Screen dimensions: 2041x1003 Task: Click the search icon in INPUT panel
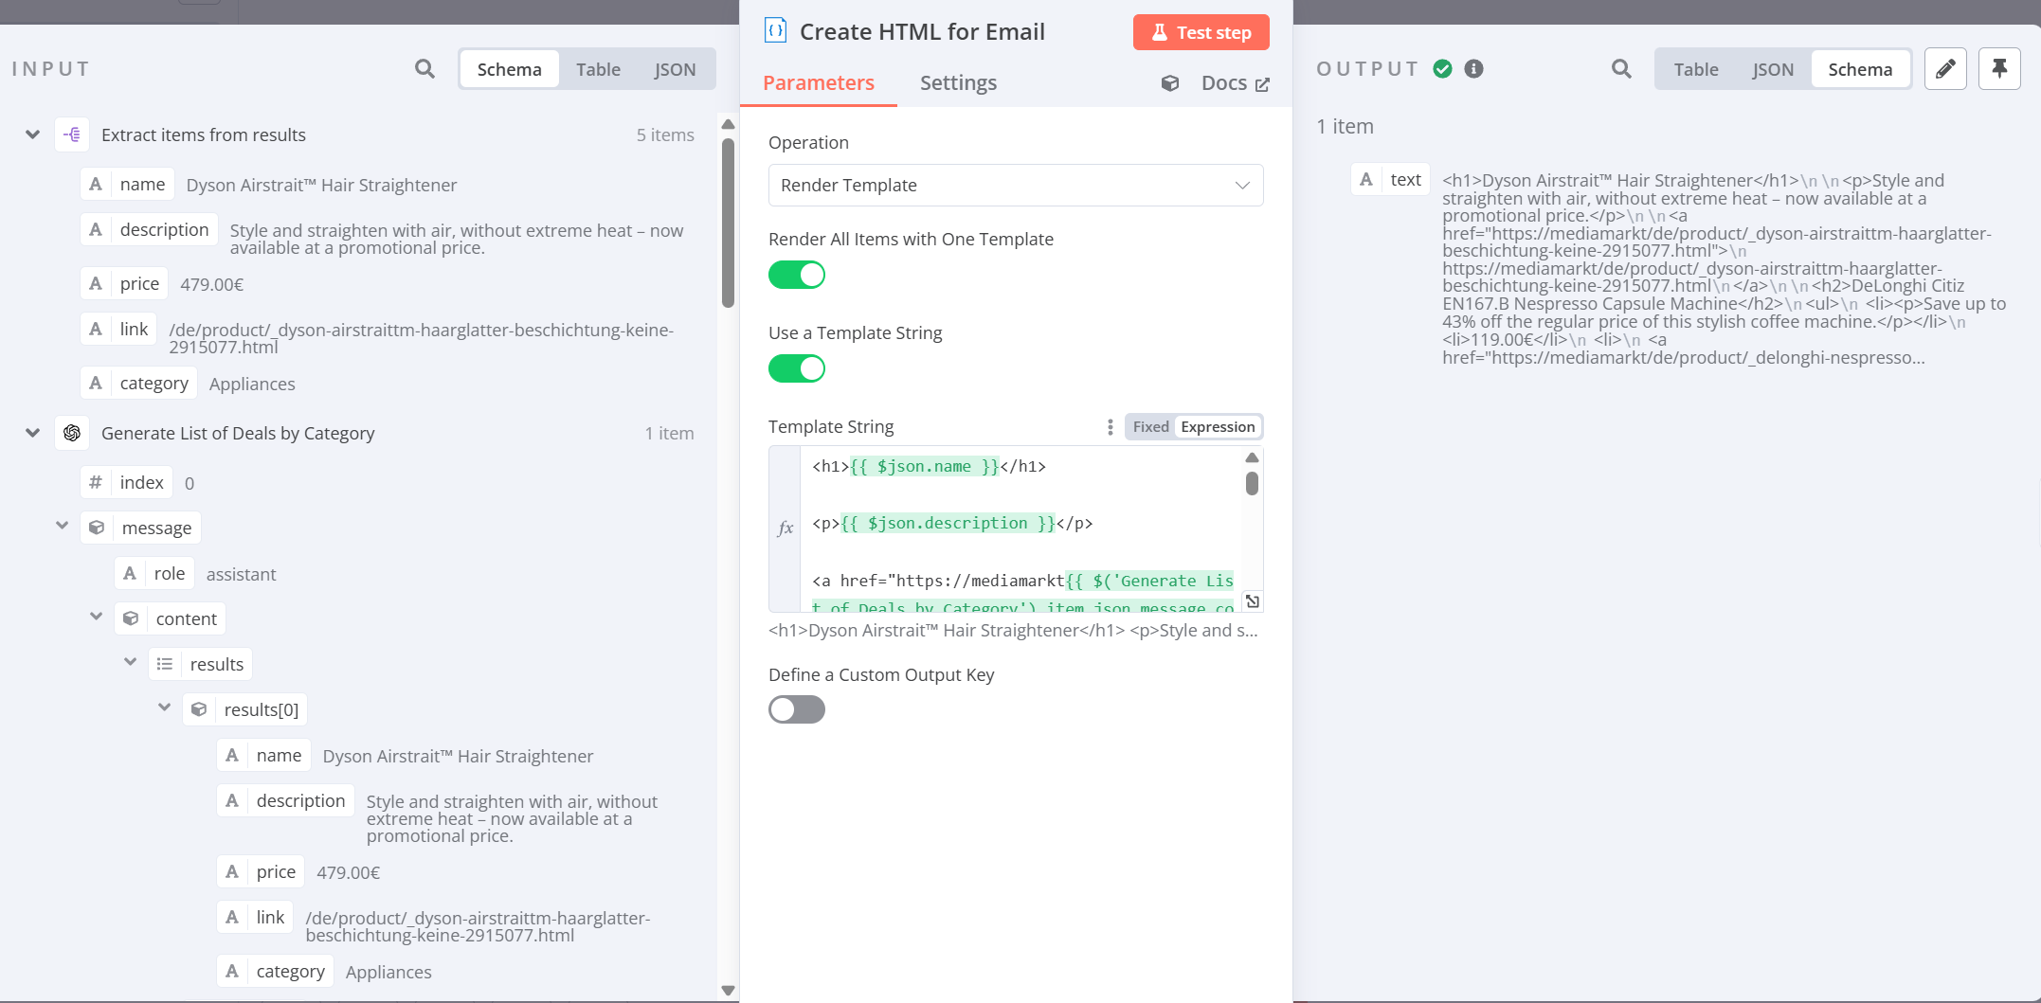click(424, 69)
